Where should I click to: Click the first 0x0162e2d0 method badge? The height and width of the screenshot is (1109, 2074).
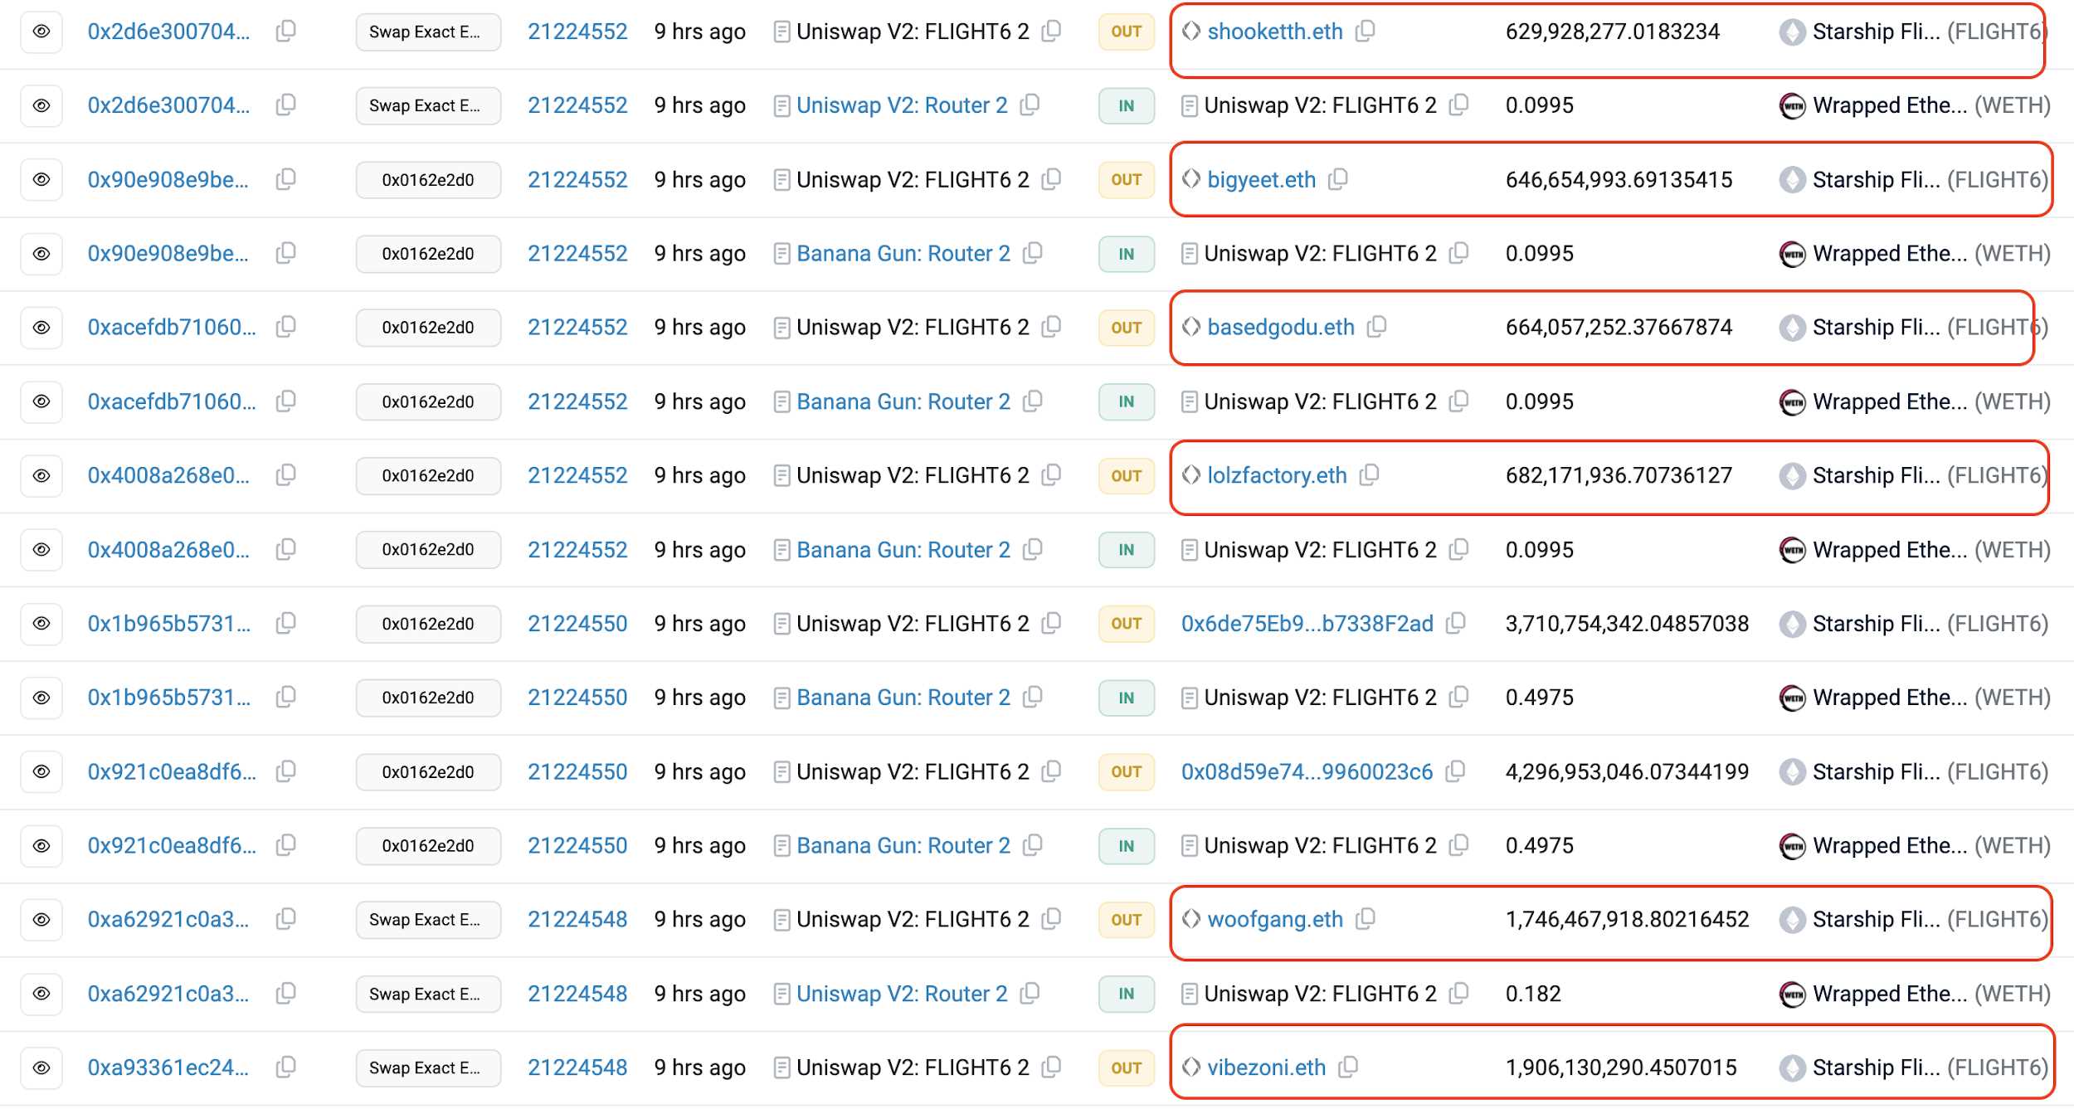click(427, 179)
